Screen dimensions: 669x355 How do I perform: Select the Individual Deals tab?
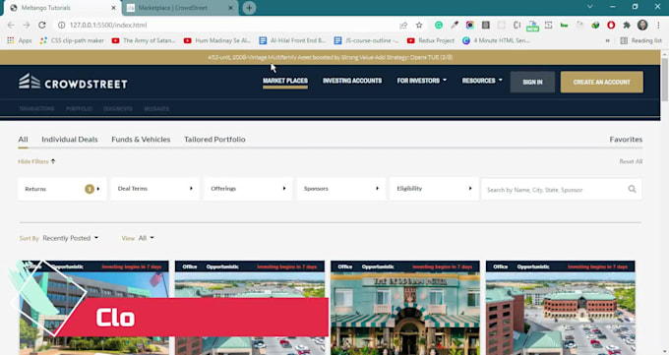pos(70,139)
